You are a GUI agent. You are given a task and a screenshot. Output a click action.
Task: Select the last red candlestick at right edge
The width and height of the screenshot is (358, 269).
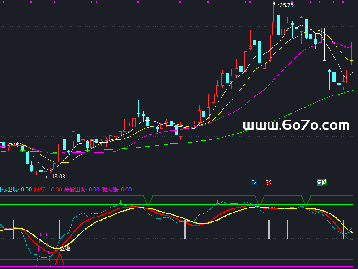353,53
